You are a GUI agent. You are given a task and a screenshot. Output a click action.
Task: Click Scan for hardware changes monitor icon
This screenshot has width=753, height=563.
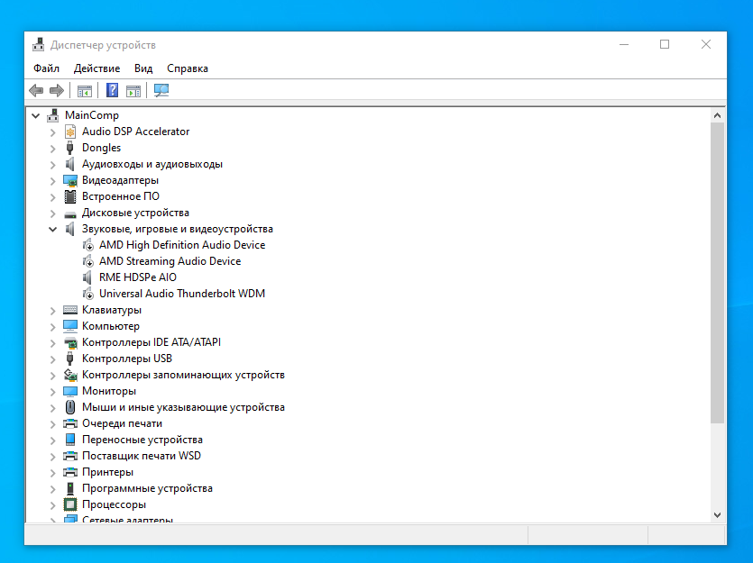(161, 90)
